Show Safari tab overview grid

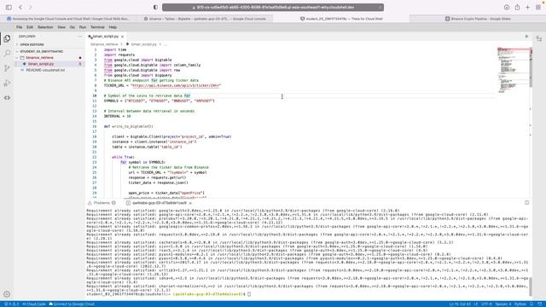[538, 7]
